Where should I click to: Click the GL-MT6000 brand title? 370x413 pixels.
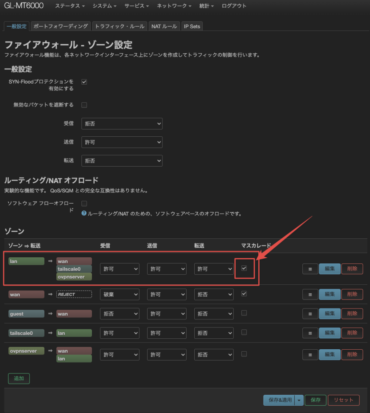(24, 6)
